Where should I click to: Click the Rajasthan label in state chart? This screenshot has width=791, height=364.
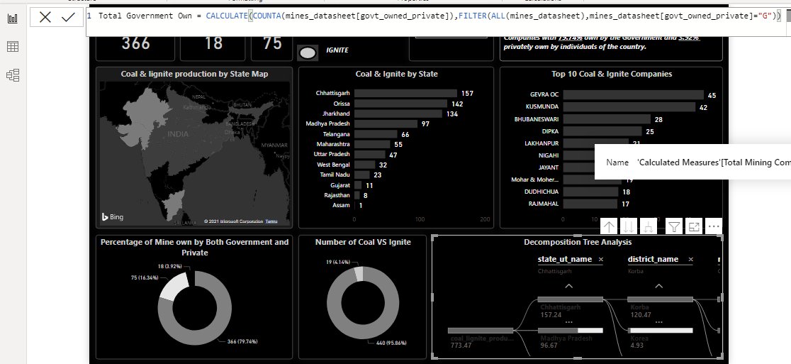337,195
